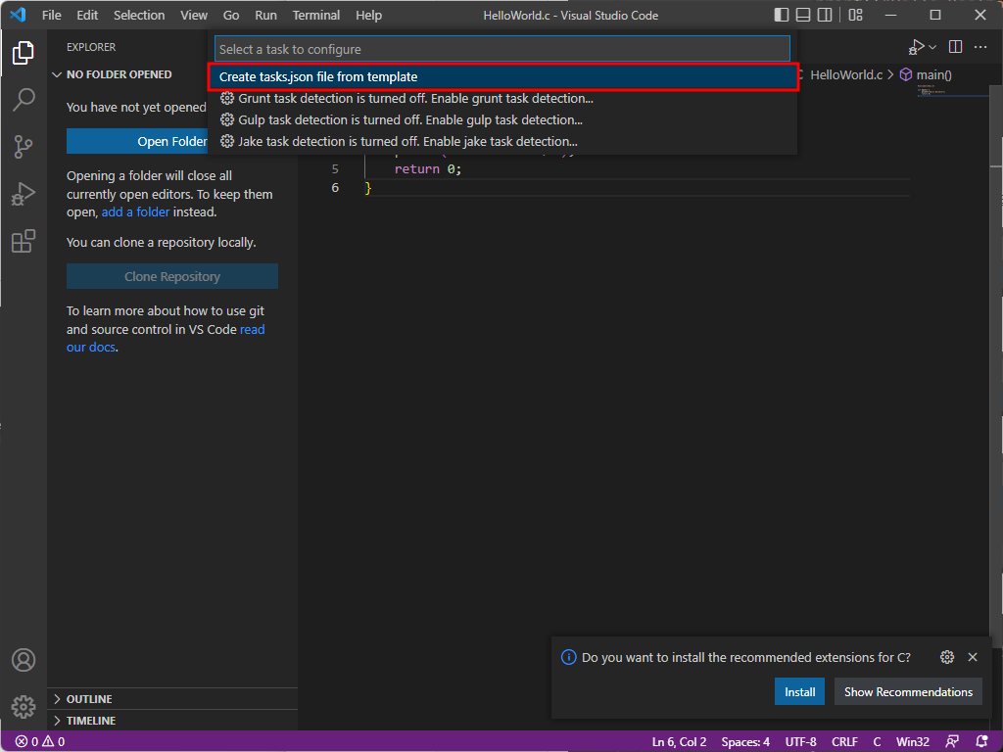Select Enable grunt task detection entry
Viewport: 1003px width, 752px height.
502,99
